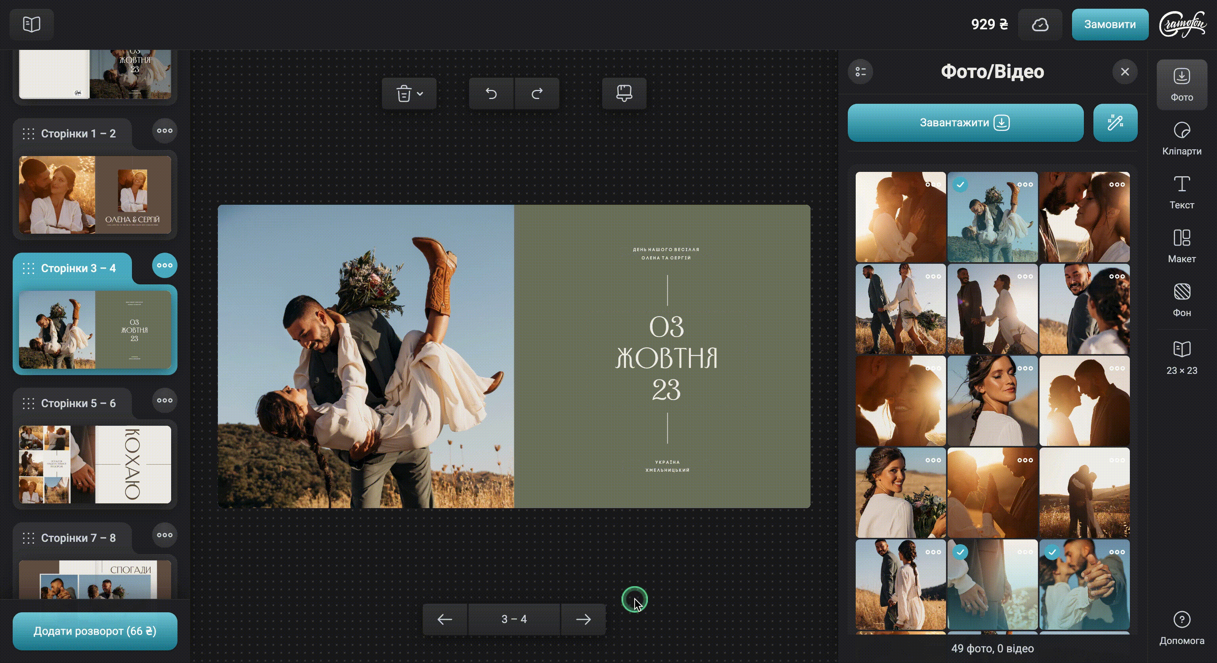Click the undo arrow button
The width and height of the screenshot is (1217, 663).
[491, 93]
